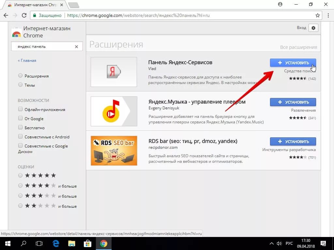Screen dimensions: 334x250
Task: Click the RDS SEO bar thumbnail
Action: pos(114,150)
